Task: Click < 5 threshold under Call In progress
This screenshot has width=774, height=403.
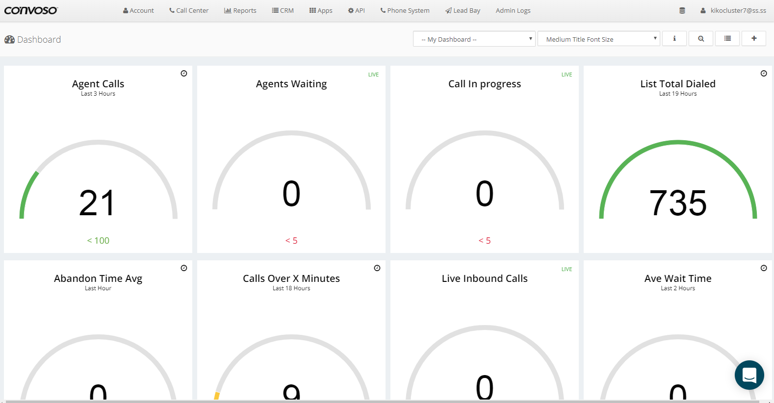Action: point(485,241)
